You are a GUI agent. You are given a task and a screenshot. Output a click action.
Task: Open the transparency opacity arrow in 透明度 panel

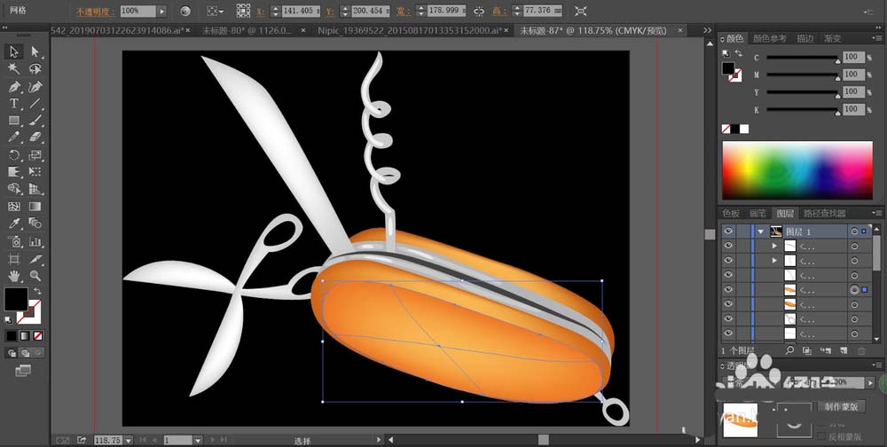click(871, 382)
